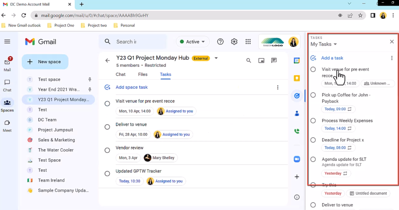Open Zoom add-on icon in side panel

[x=297, y=159]
